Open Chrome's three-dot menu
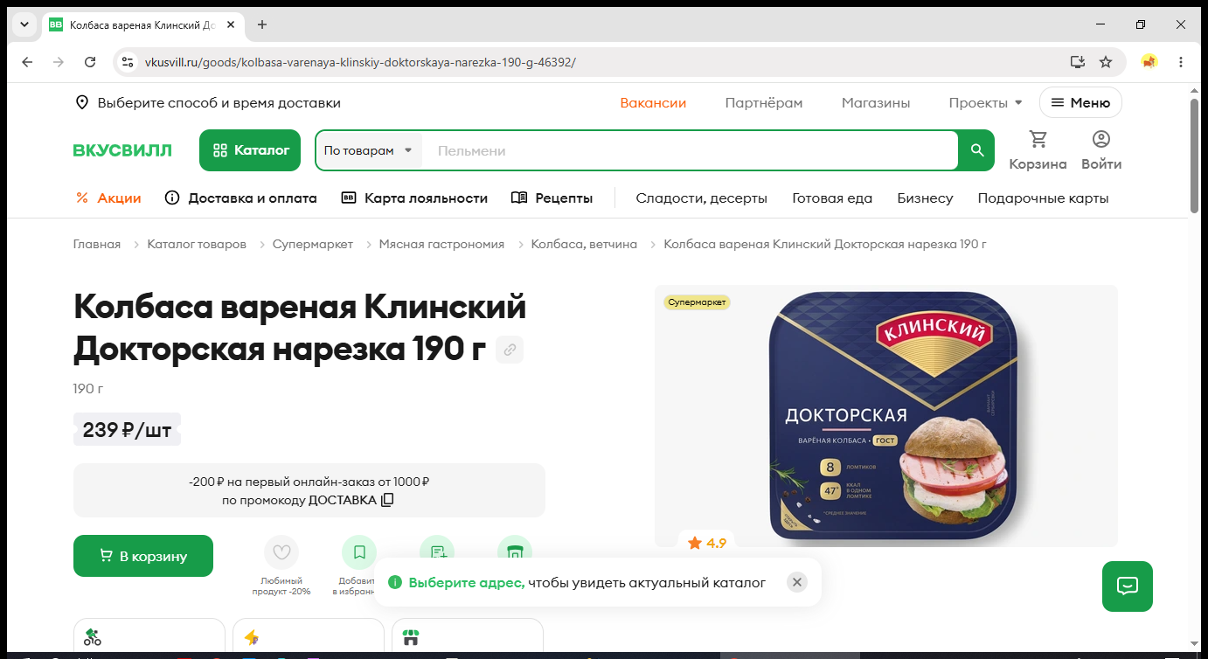 (x=1181, y=62)
